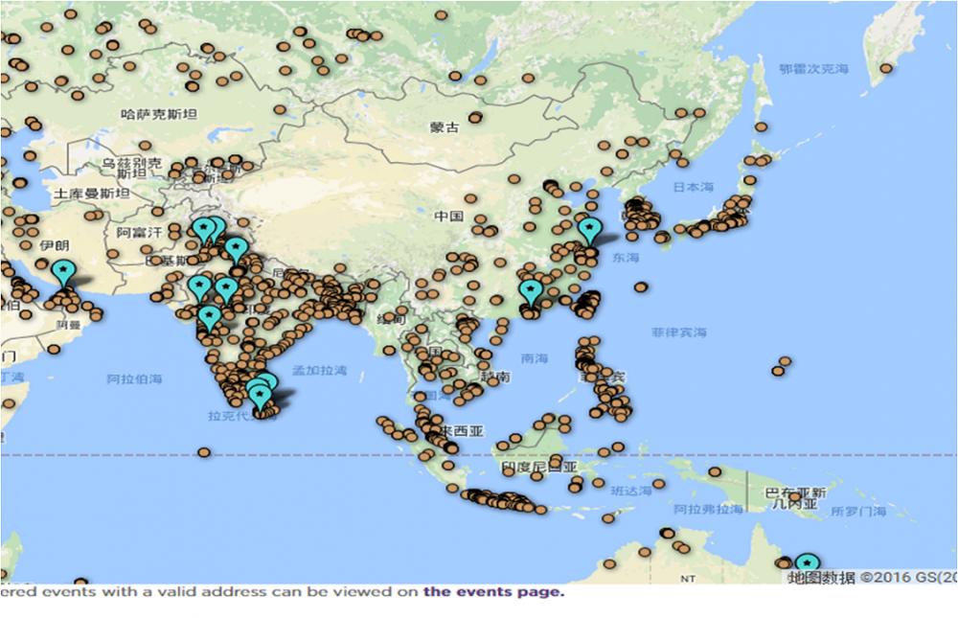
Task: Select the teal star pin on China's south coast above 南海
Action: [531, 292]
